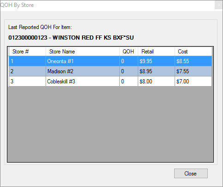Select the Madison #2 store row

110,71
